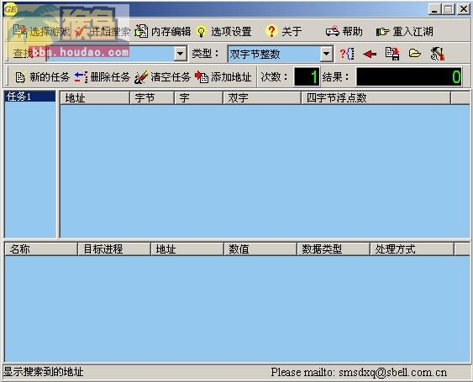Click the 数据类型 column header

pyautogui.click(x=333, y=249)
